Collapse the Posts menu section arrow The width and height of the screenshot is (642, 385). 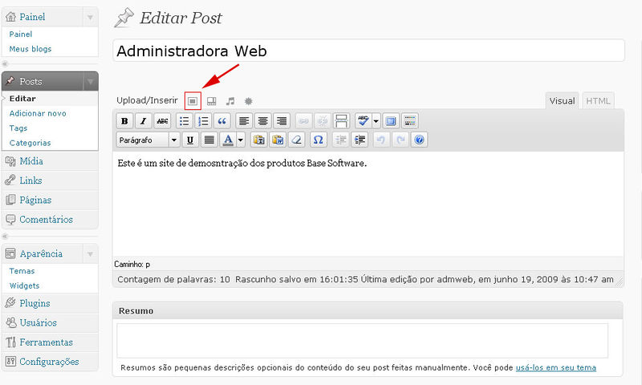tap(89, 82)
